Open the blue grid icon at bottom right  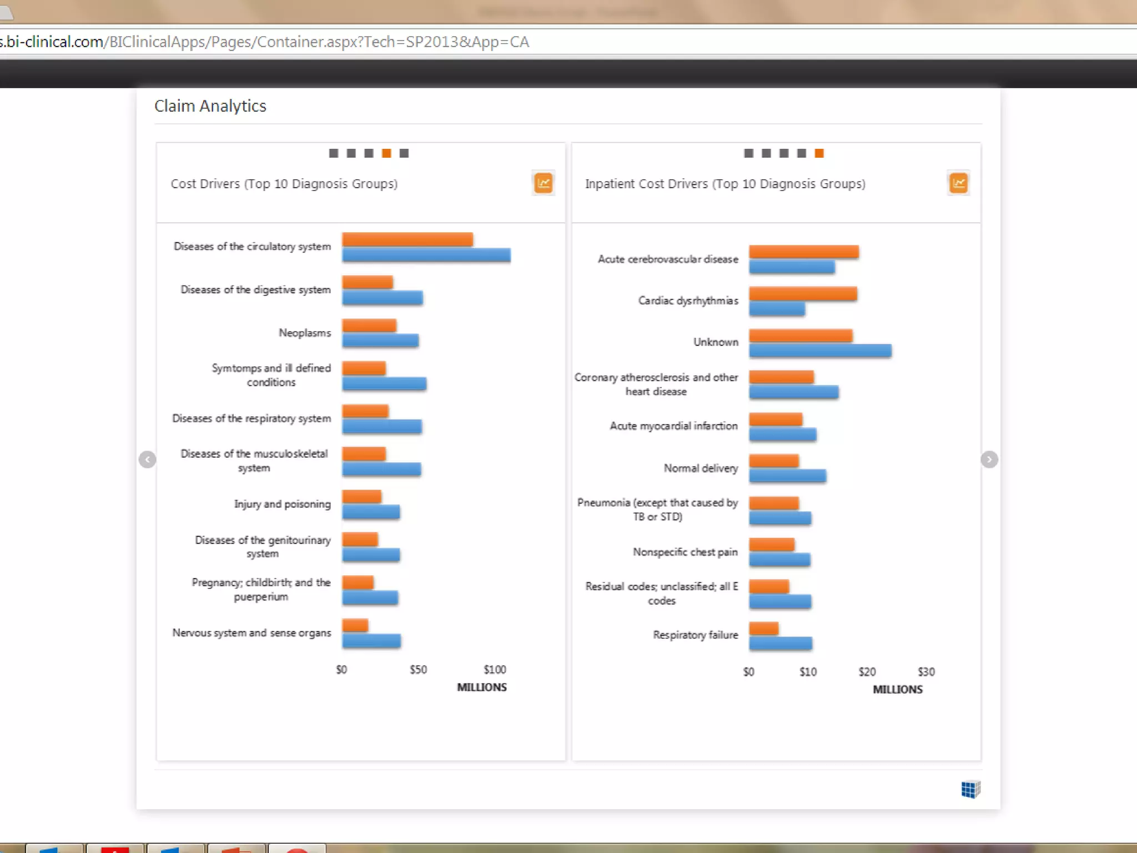tap(970, 789)
